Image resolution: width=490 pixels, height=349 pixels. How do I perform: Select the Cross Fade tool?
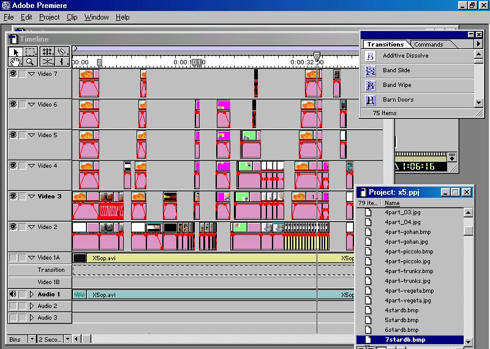47,62
